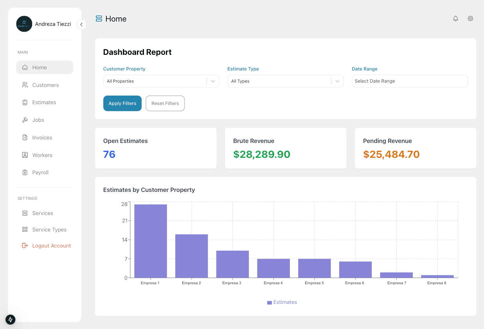The width and height of the screenshot is (484, 329).
Task: Click the Payroll clipboard icon
Action: (x=25, y=172)
